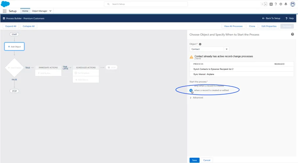Click the Salesforce cloud logo
This screenshot has height=163, width=298.
coord(5,4)
